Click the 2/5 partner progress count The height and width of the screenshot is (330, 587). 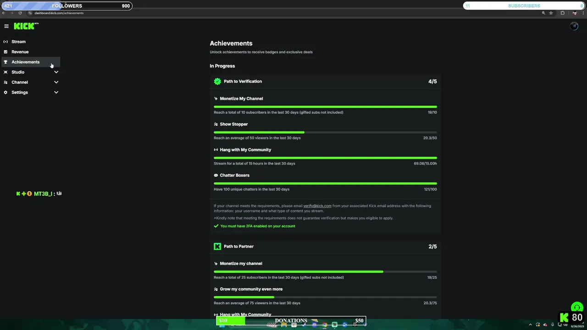[x=432, y=247]
